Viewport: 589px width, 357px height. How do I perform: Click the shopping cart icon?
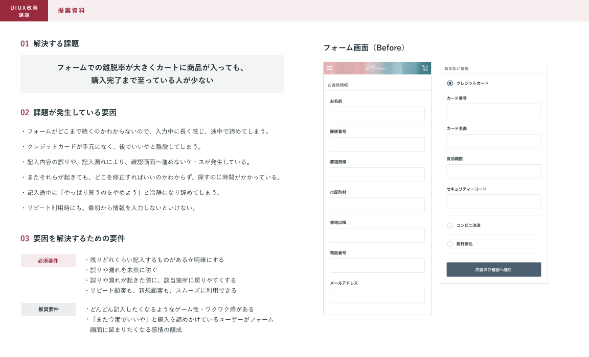425,68
